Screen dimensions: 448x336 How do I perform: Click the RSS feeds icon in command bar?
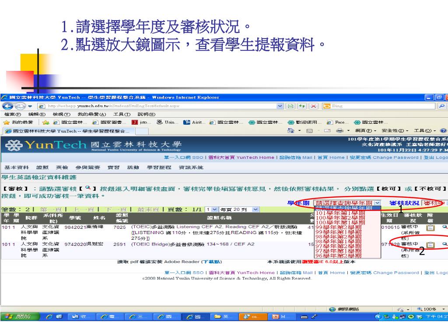309,130
